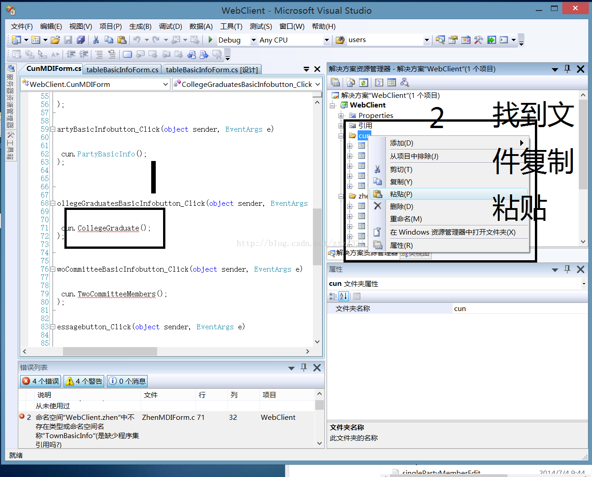592x477 pixels.
Task: Click the Cut scissors icon in main toolbar
Action: coord(96,40)
